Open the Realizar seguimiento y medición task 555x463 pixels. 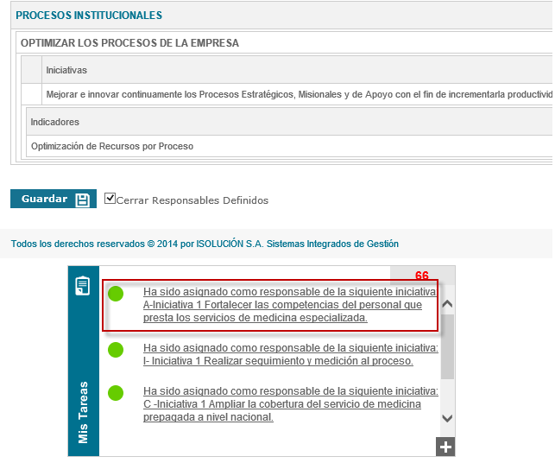pos(290,354)
